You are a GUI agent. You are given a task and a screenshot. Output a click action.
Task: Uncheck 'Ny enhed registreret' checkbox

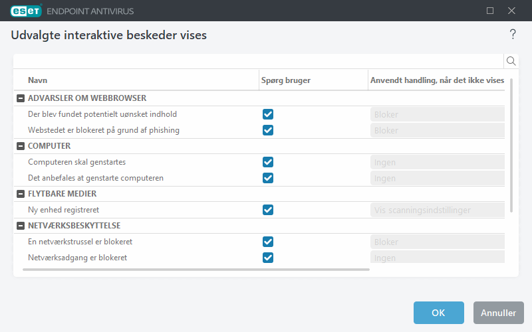[x=268, y=210]
